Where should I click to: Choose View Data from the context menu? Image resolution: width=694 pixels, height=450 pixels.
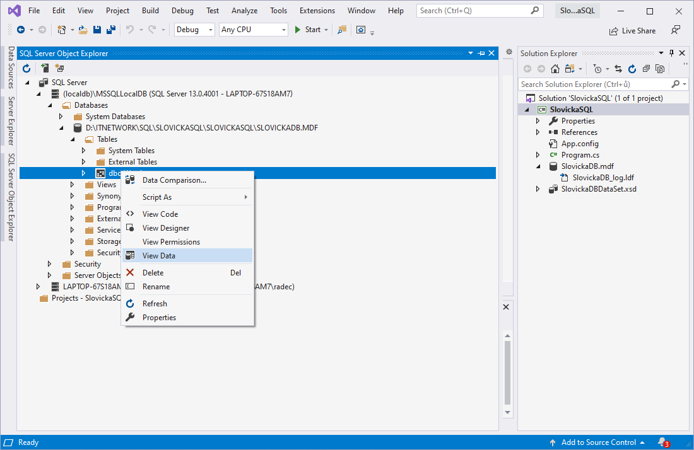pos(187,255)
